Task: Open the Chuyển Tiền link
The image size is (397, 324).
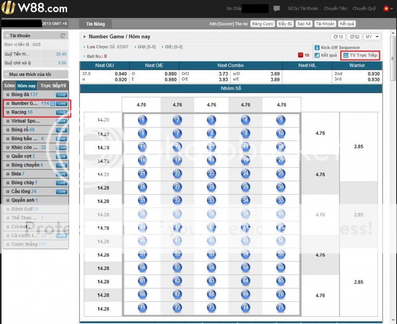Action: [335, 9]
